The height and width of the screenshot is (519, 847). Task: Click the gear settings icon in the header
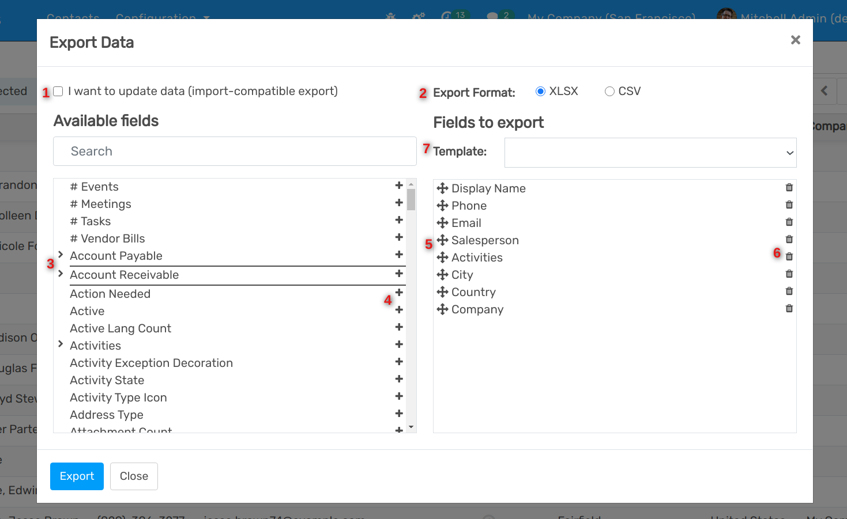coord(418,16)
